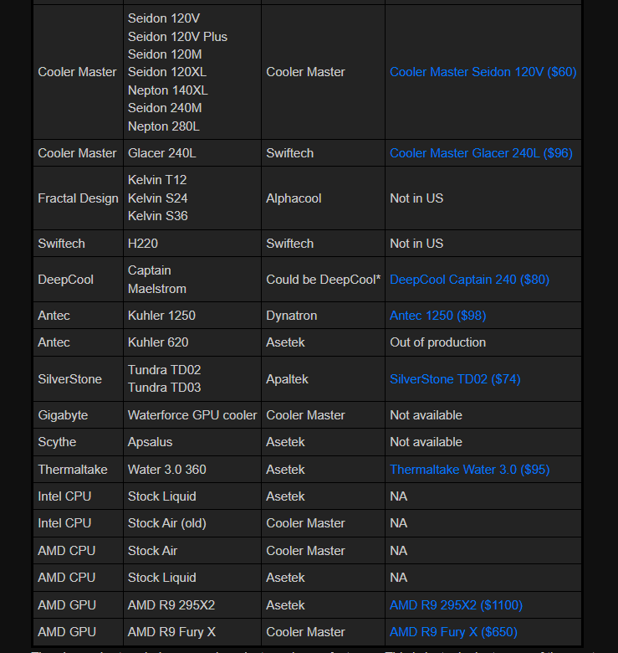The image size is (618, 653).
Task: Click the Fractal Design brand cell
Action: 78,198
